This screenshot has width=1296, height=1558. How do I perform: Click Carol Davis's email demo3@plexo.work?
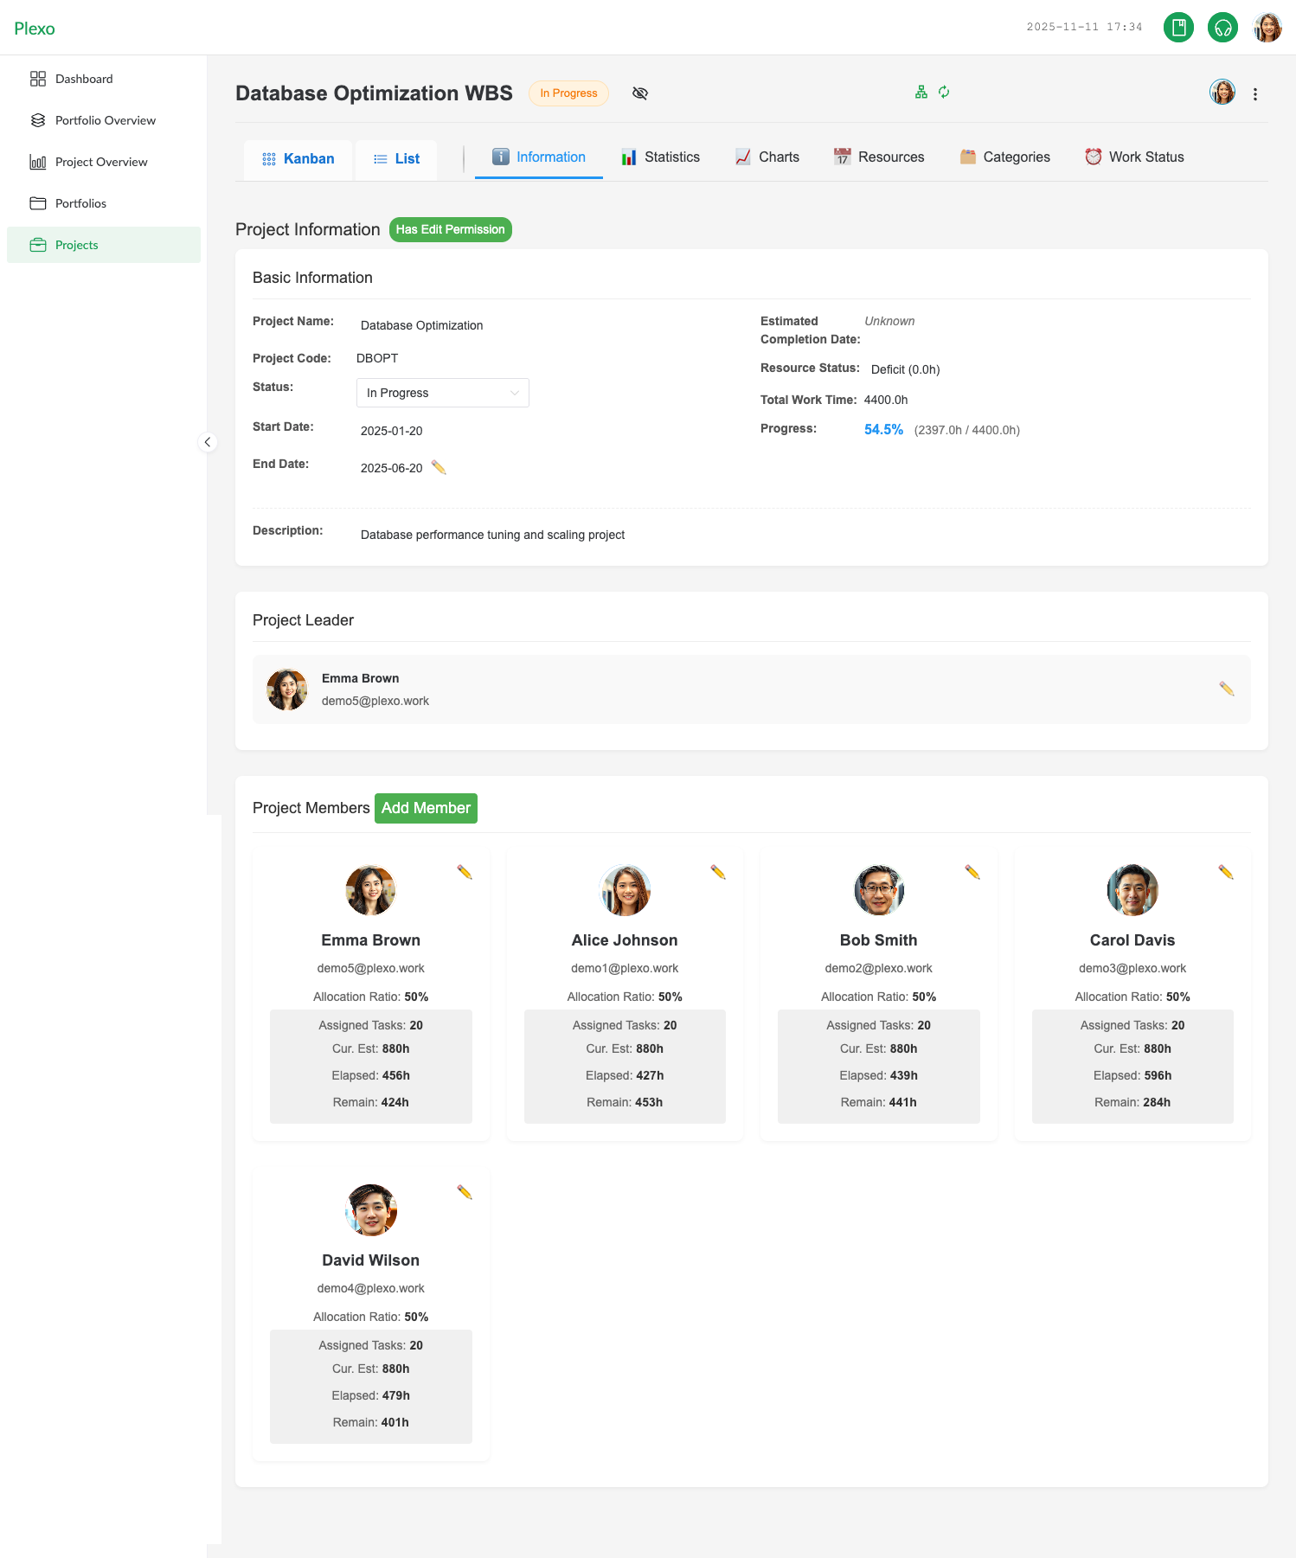(x=1132, y=968)
